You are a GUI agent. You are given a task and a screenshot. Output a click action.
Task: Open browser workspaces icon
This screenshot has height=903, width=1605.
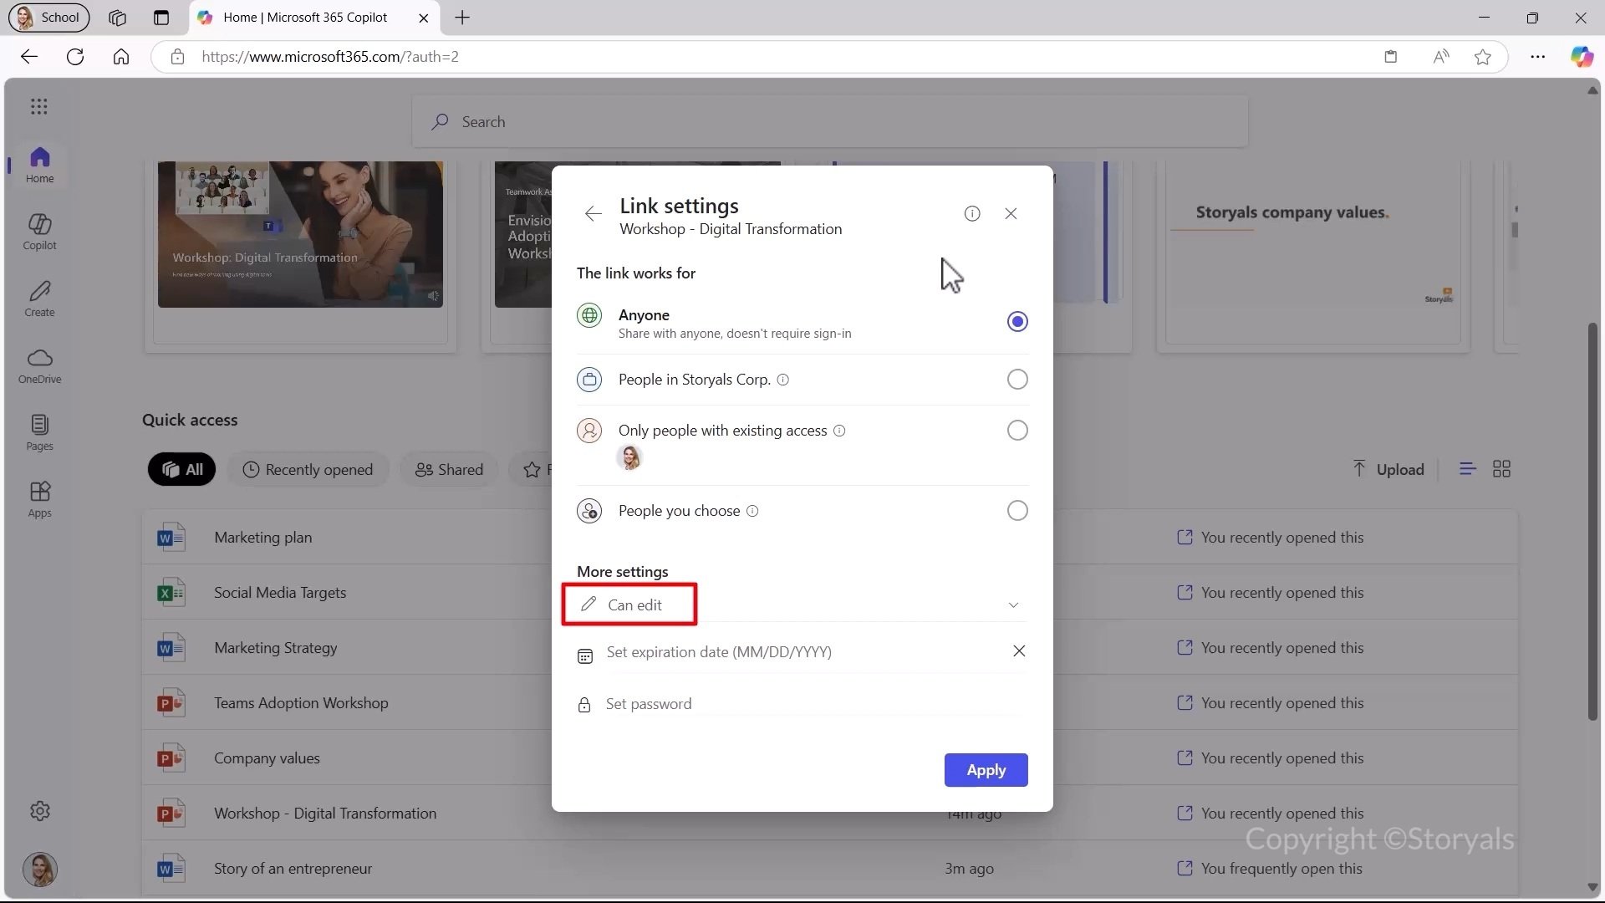click(117, 18)
